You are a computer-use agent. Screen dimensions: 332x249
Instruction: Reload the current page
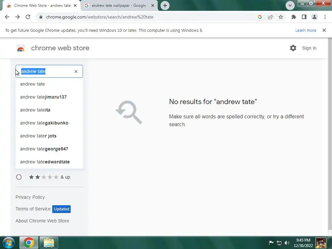[x=28, y=17]
